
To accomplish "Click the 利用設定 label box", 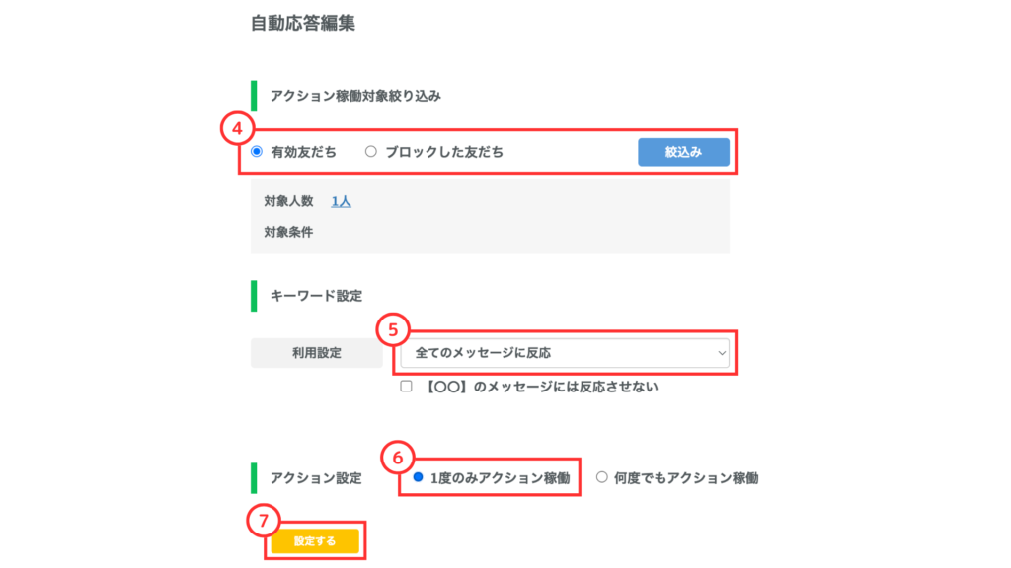I will (x=316, y=352).
